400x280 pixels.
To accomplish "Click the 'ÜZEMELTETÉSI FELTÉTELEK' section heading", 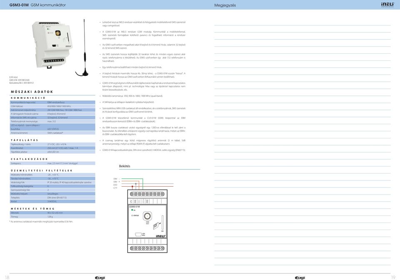I will pyautogui.click(x=42, y=170).
